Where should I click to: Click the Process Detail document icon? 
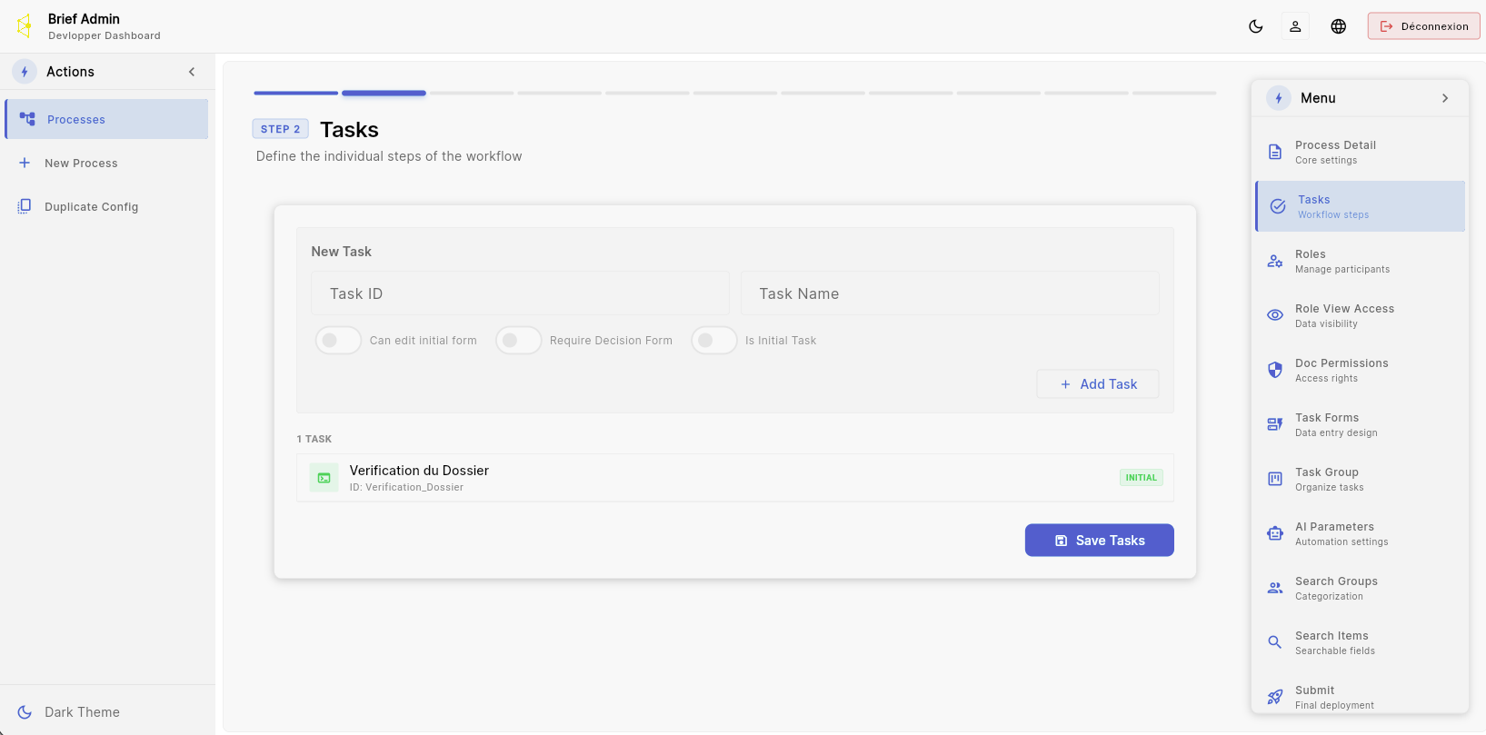pyautogui.click(x=1275, y=152)
